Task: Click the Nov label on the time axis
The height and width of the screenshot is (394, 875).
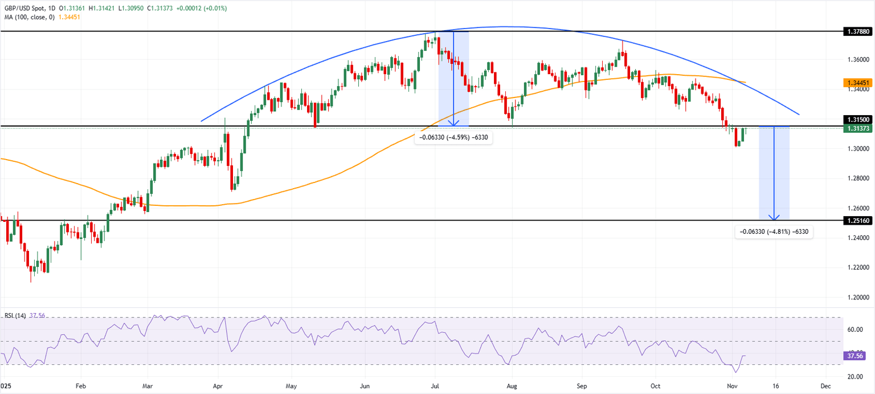Action: click(732, 386)
